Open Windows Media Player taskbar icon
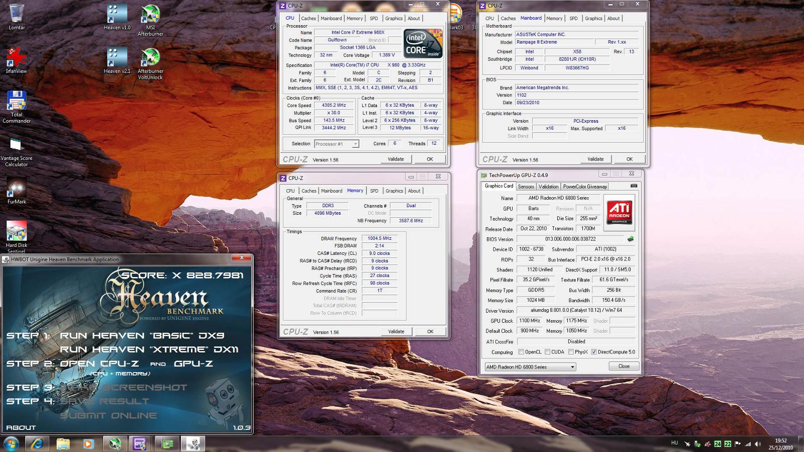The height and width of the screenshot is (452, 804). [x=88, y=443]
